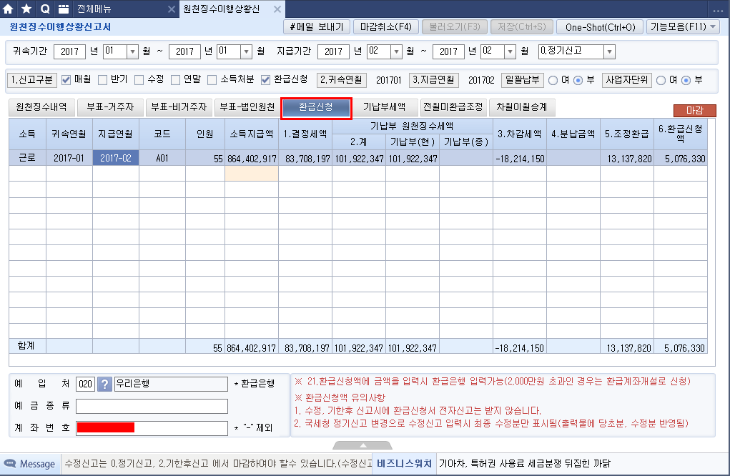Open the 차월이월승계 tab
This screenshot has height=476, width=730.
521,107
